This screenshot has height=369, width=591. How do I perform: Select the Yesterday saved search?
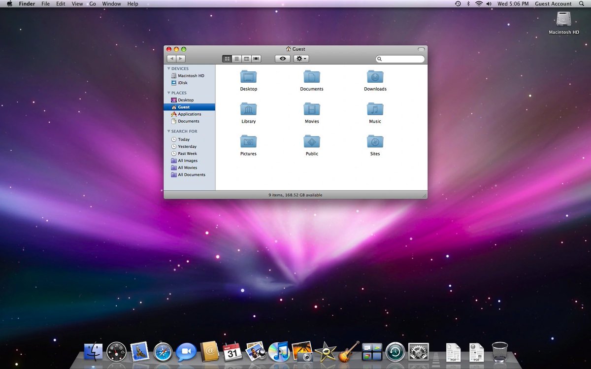point(190,146)
